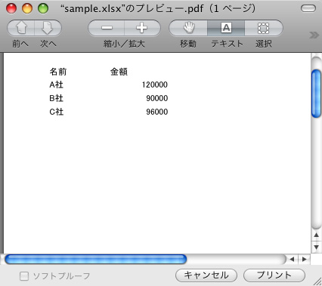Zoom in with the plus button

[x=142, y=28]
